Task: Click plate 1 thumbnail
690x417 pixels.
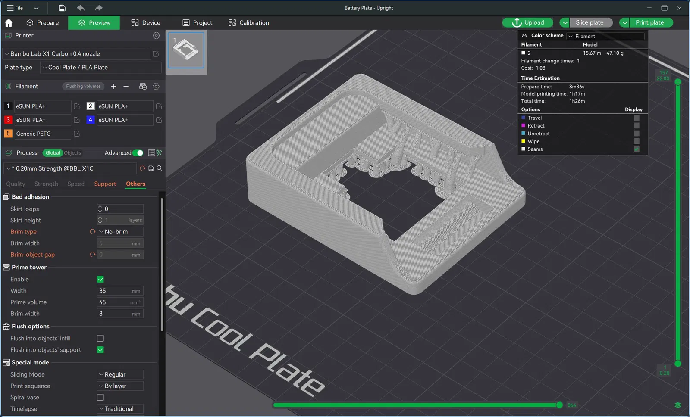Action: click(x=186, y=51)
